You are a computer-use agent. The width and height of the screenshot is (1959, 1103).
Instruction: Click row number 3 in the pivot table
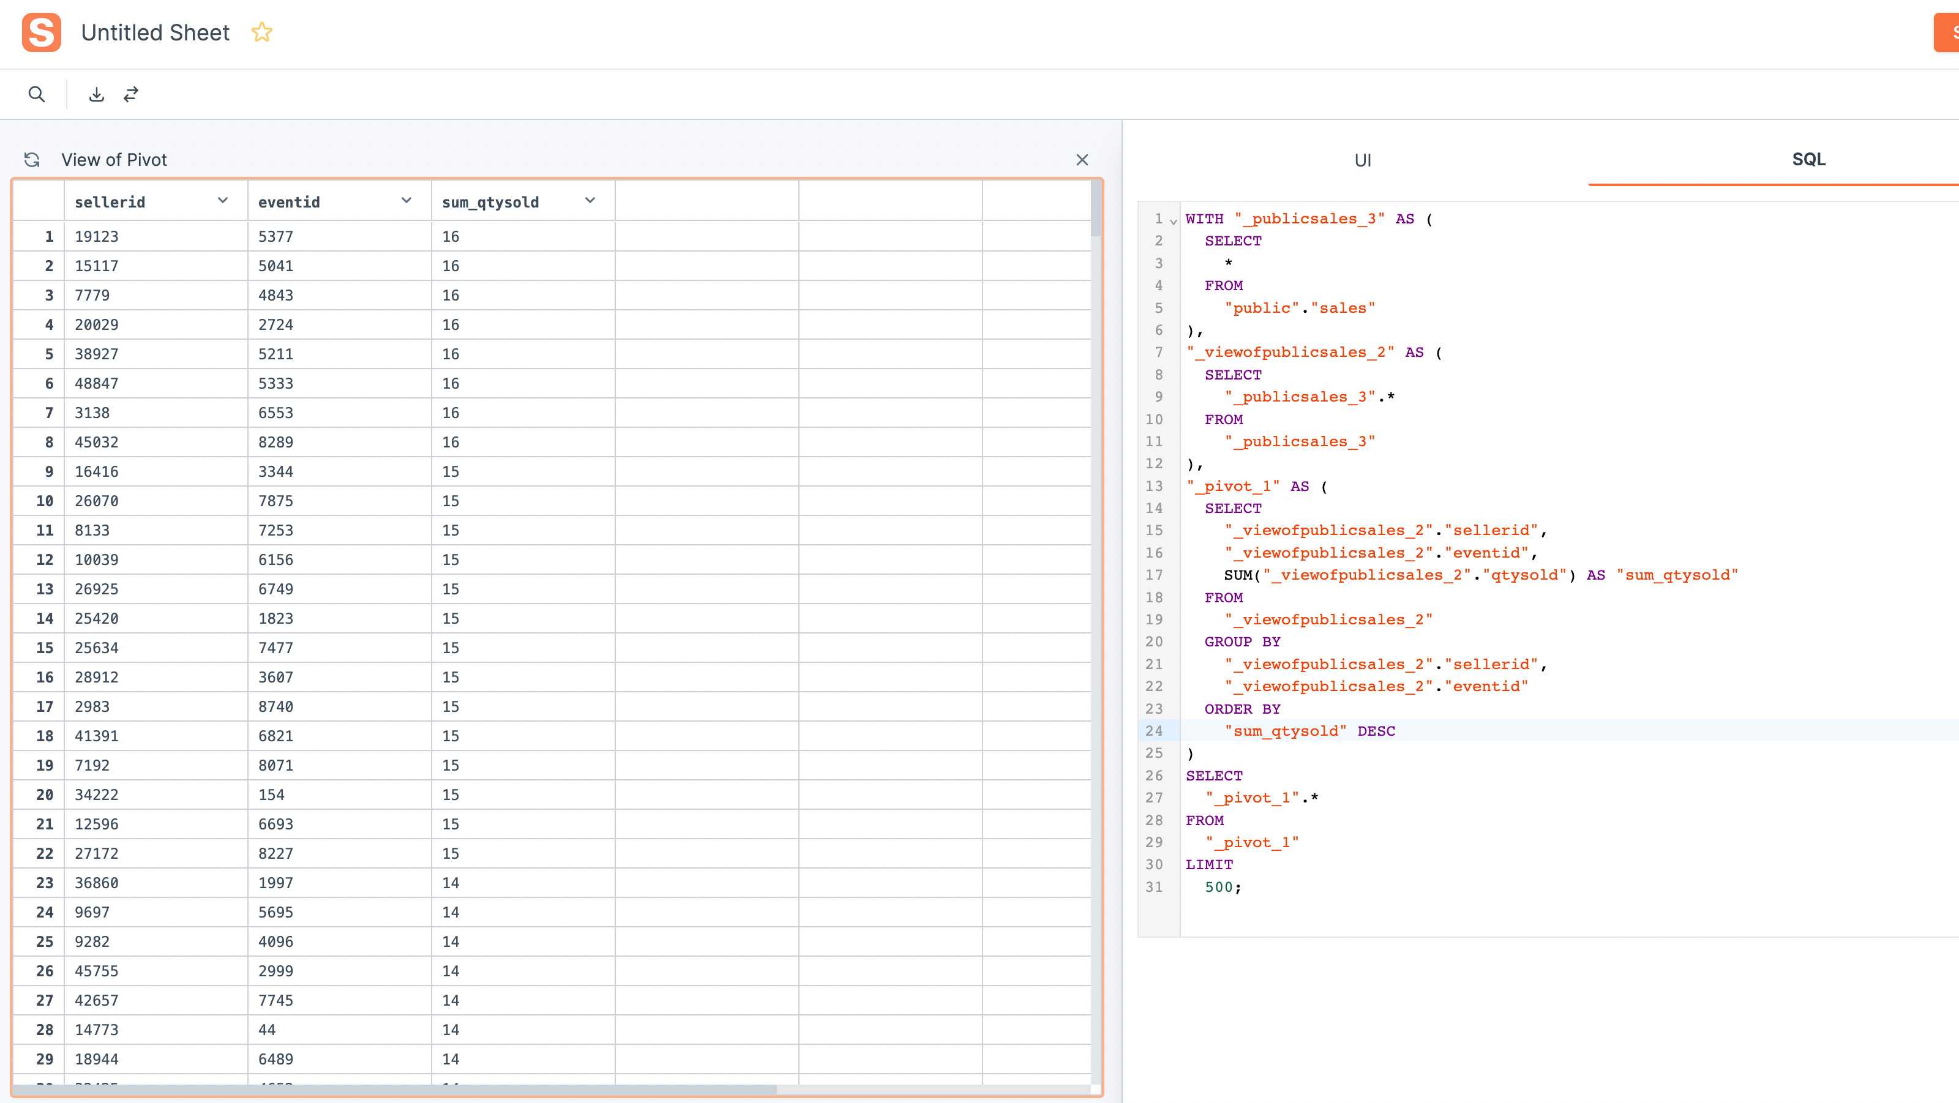coord(48,295)
